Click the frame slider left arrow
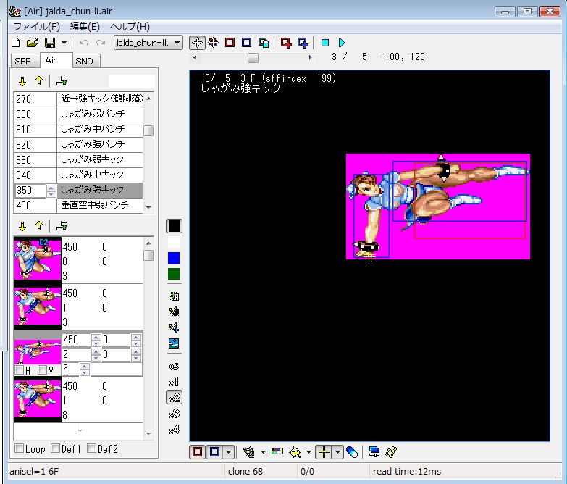The height and width of the screenshot is (484, 567). click(195, 57)
